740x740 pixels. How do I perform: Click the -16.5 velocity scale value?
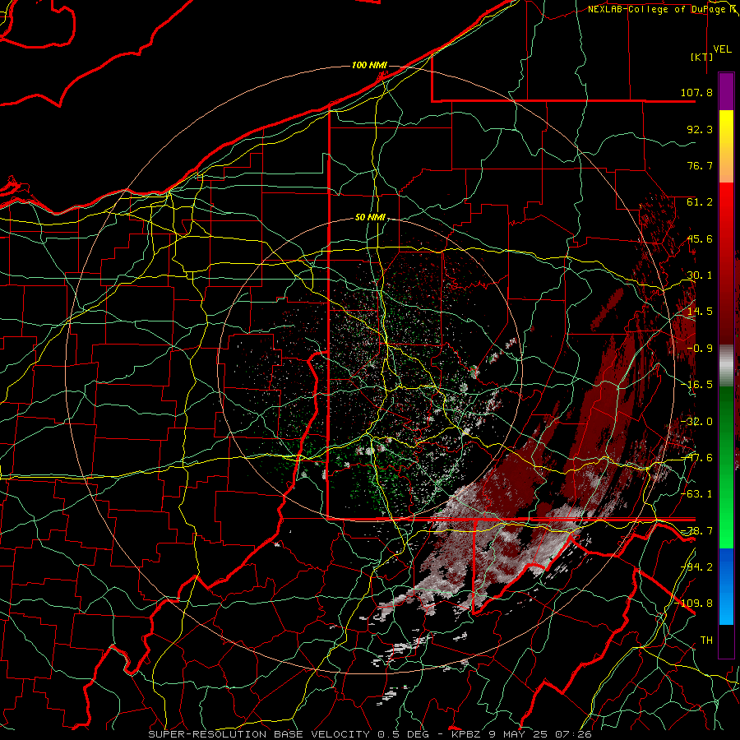click(696, 385)
